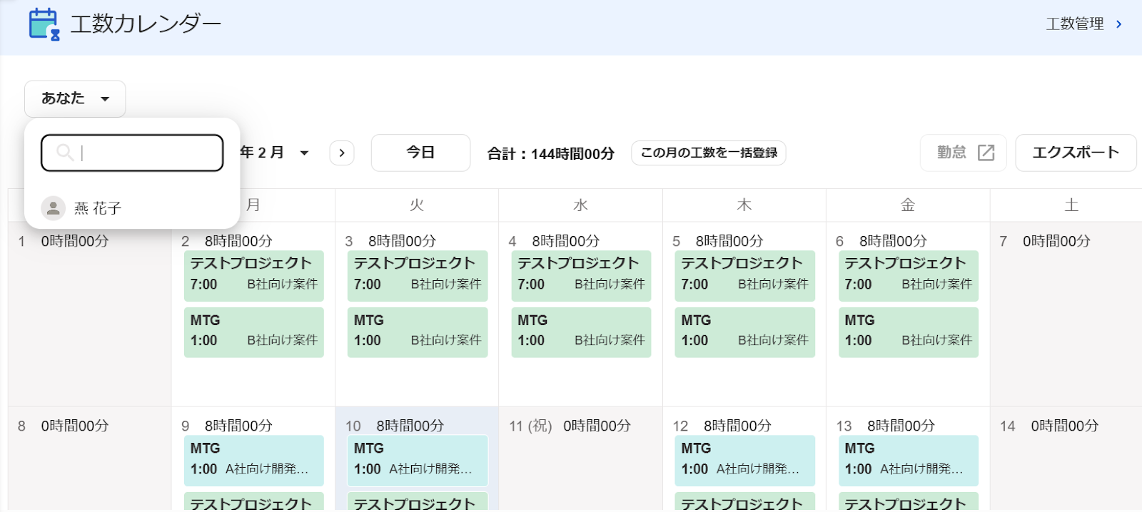
Task: Click the 合計：144時間00分 total text
Action: pyautogui.click(x=550, y=153)
